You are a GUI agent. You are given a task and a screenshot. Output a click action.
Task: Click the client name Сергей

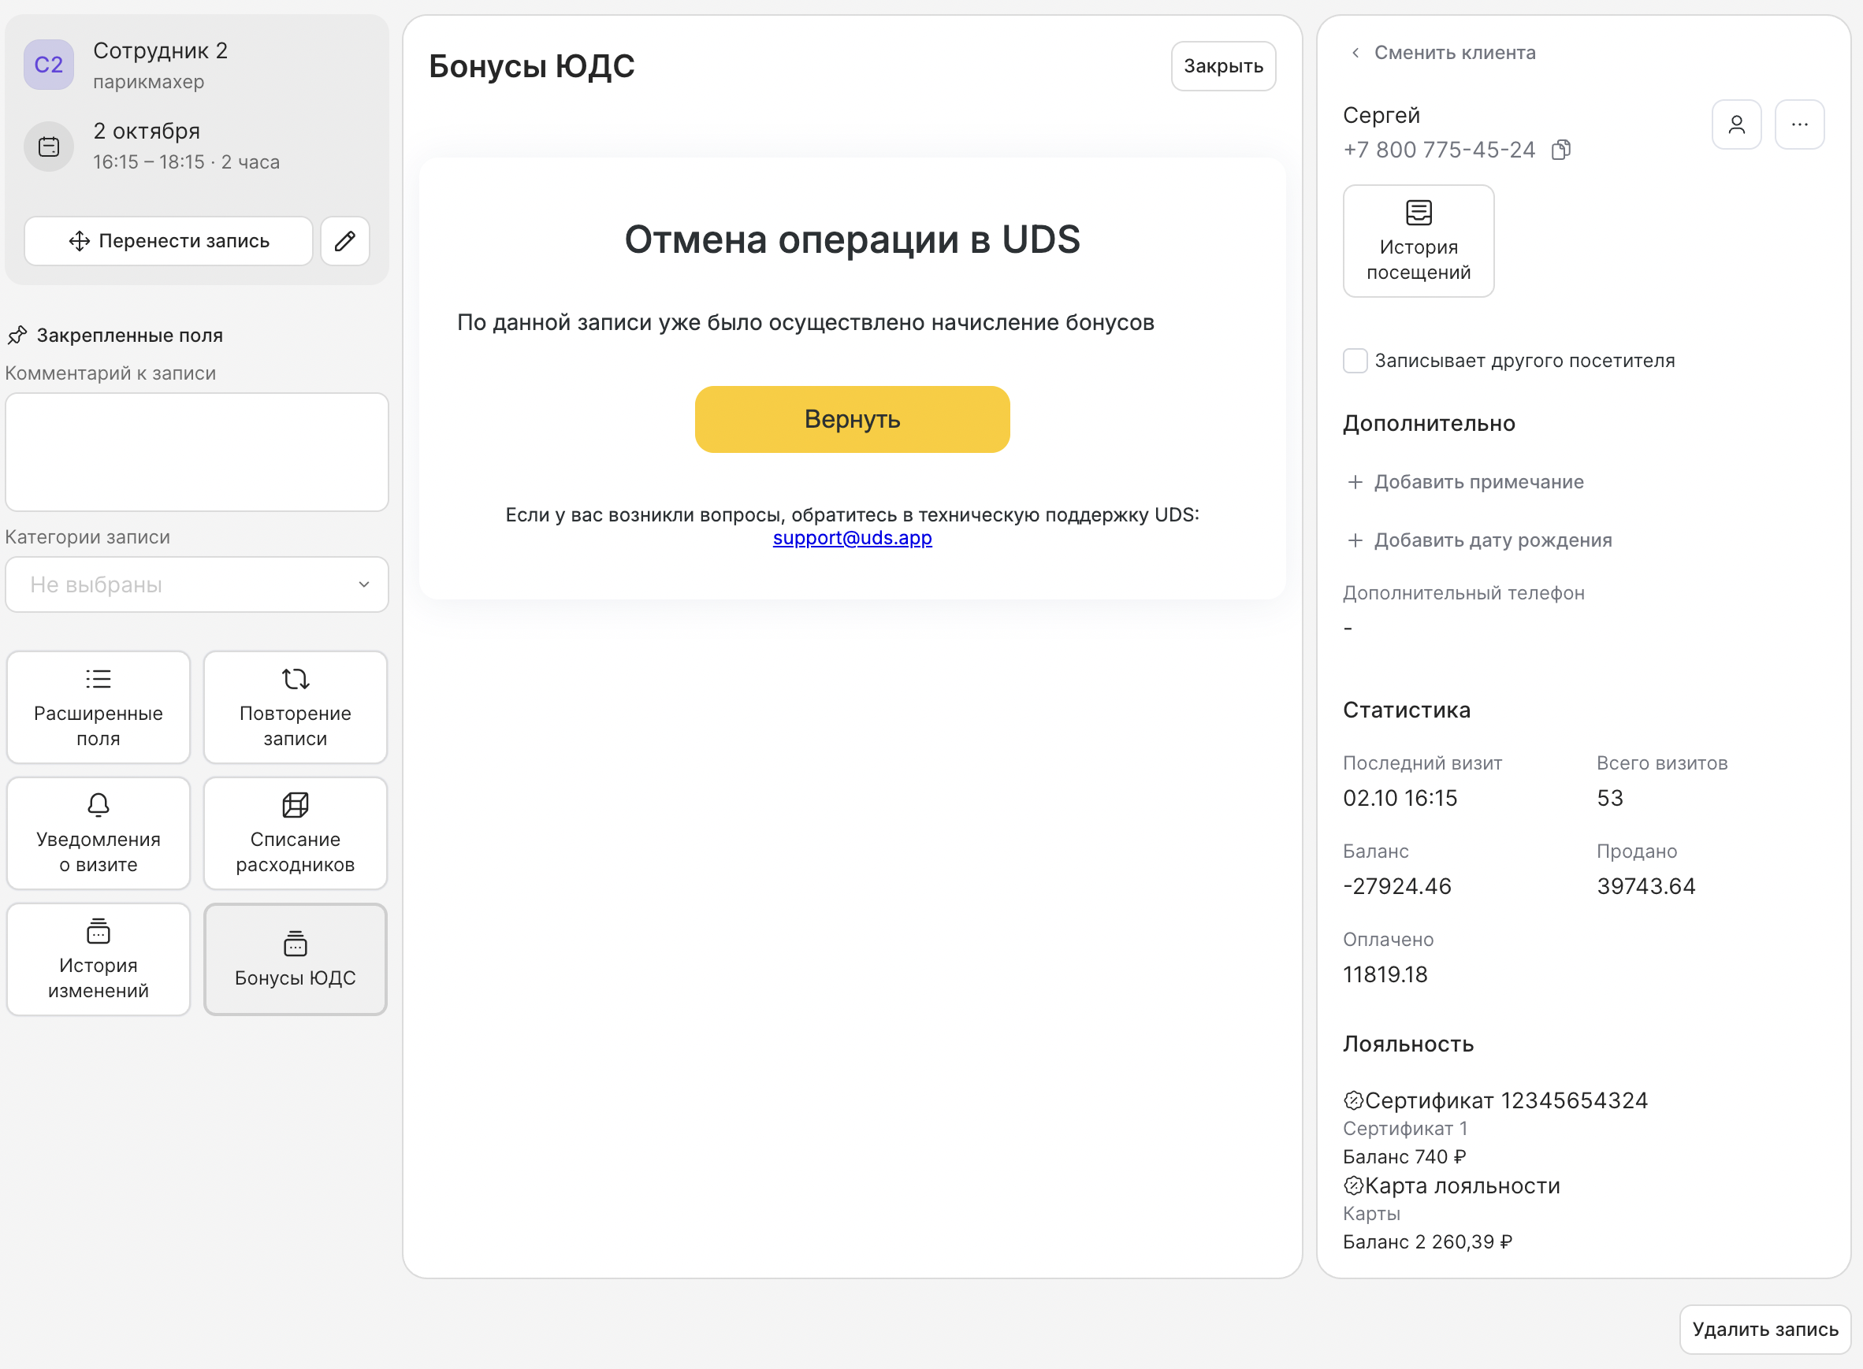click(x=1381, y=115)
